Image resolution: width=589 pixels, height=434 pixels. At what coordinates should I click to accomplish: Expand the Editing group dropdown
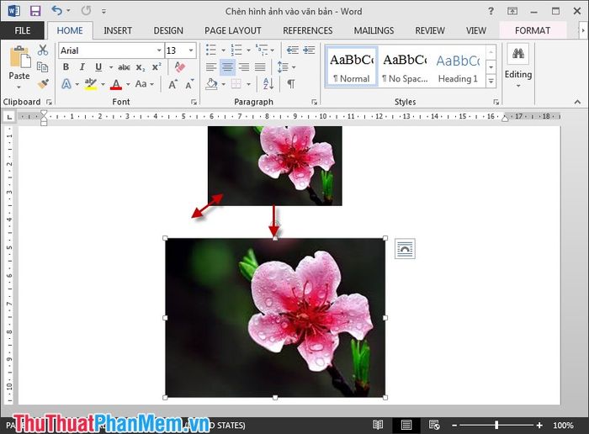(518, 84)
